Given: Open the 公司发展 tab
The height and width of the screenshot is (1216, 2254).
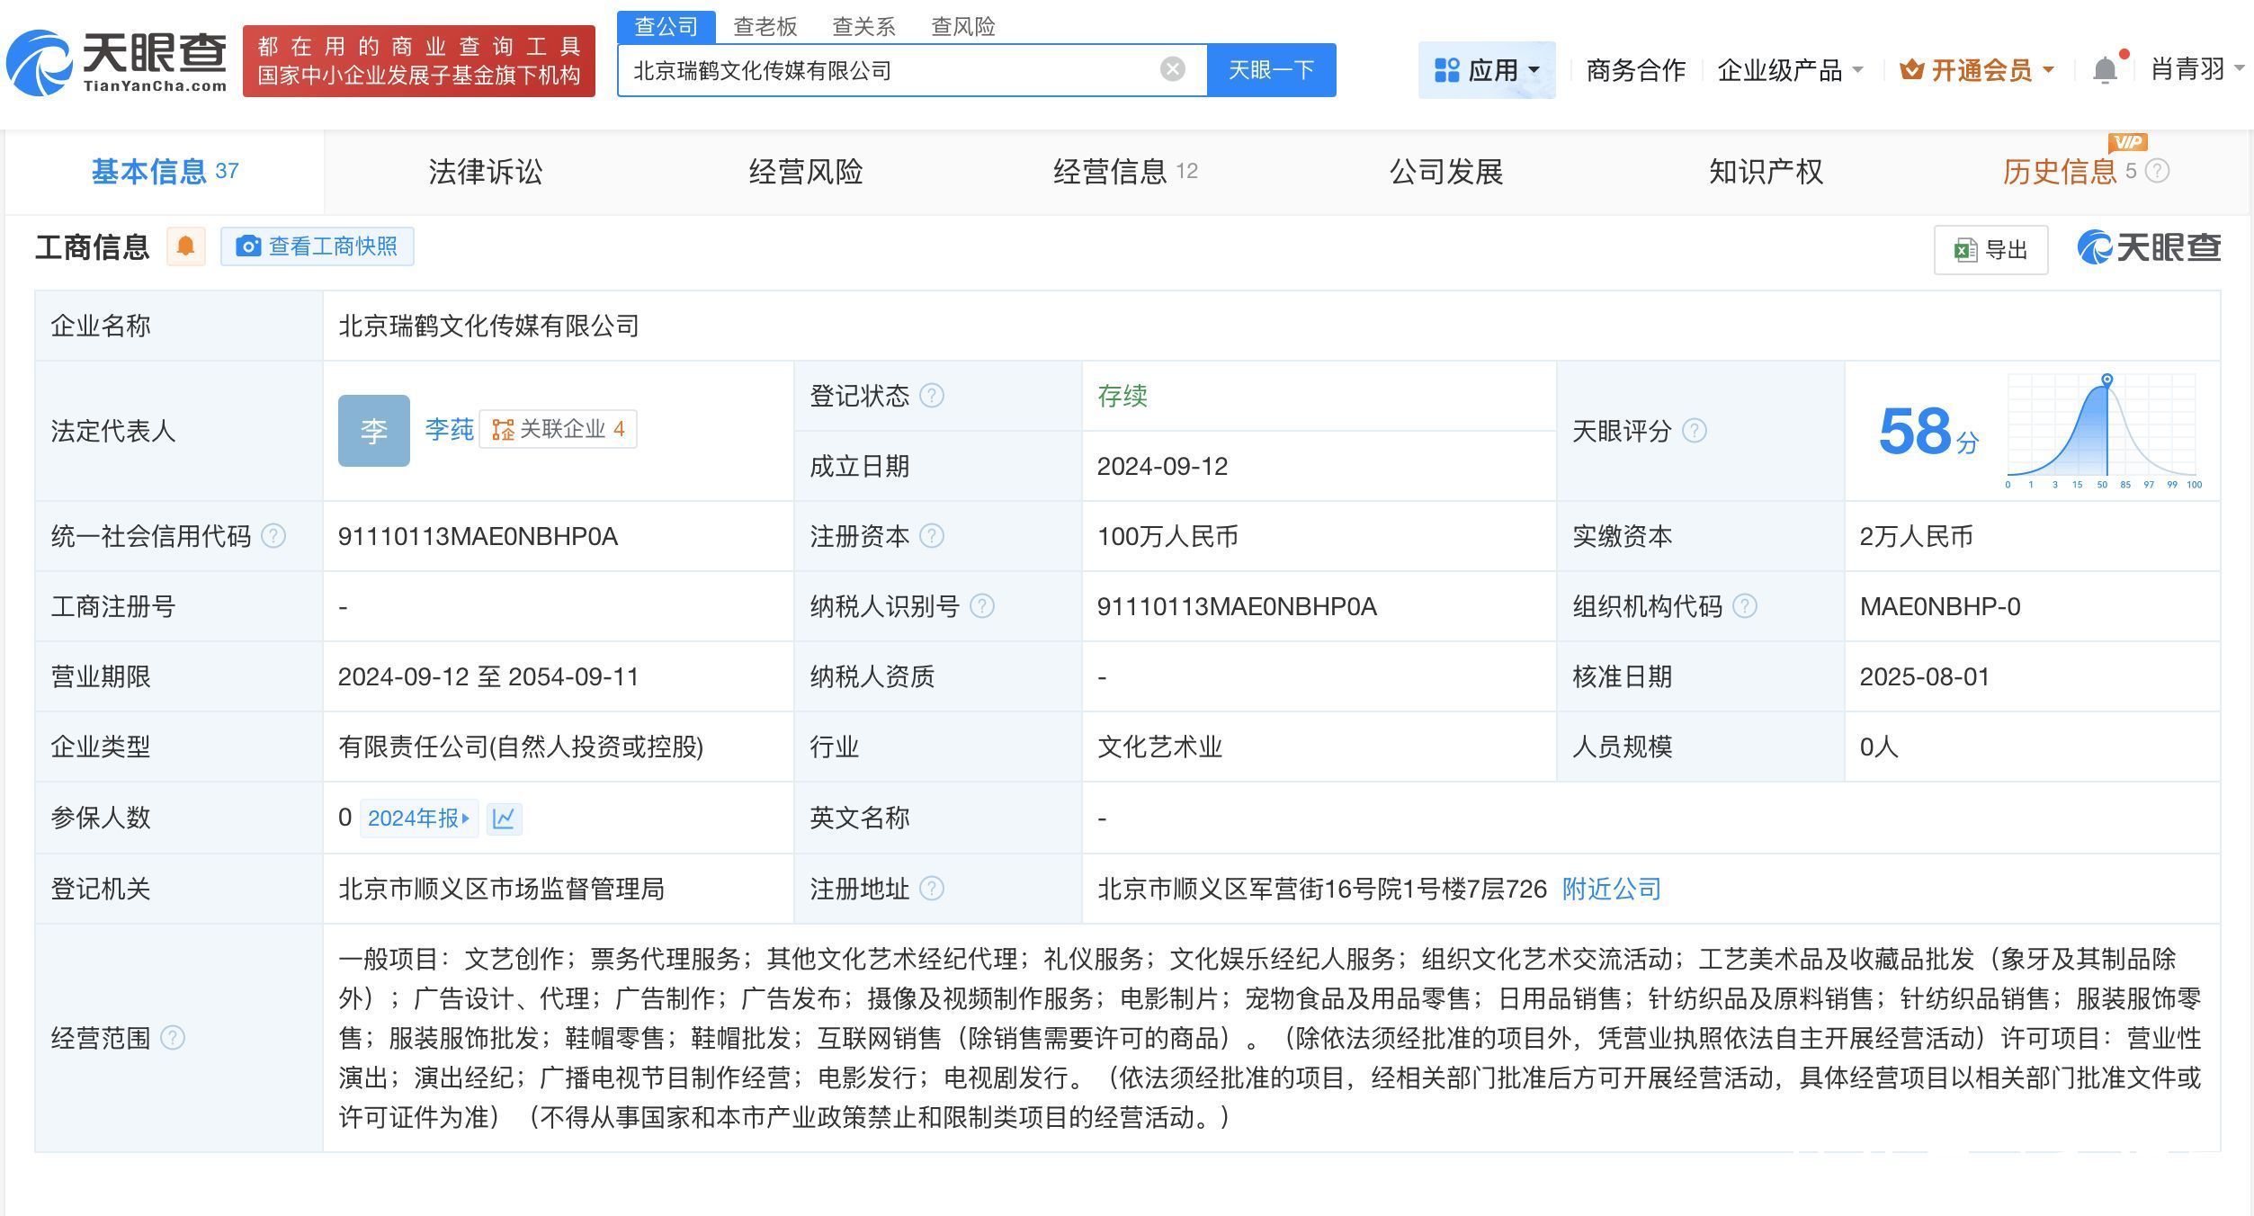Looking at the screenshot, I should point(1446,171).
